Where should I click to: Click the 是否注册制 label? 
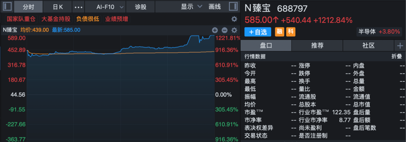313,136
